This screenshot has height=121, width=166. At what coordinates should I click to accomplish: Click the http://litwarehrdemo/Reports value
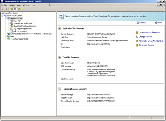pyautogui.click(x=98, y=95)
